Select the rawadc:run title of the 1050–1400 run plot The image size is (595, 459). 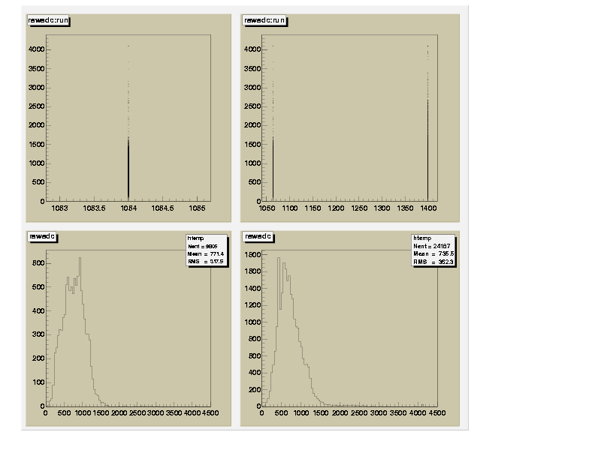tap(264, 20)
